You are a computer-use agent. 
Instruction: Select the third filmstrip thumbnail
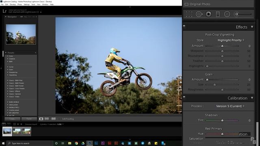(26, 131)
